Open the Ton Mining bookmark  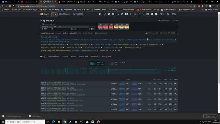(54, 10)
